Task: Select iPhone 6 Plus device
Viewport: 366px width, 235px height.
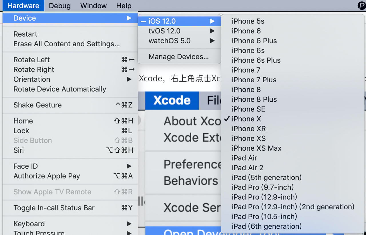Action: click(293, 41)
